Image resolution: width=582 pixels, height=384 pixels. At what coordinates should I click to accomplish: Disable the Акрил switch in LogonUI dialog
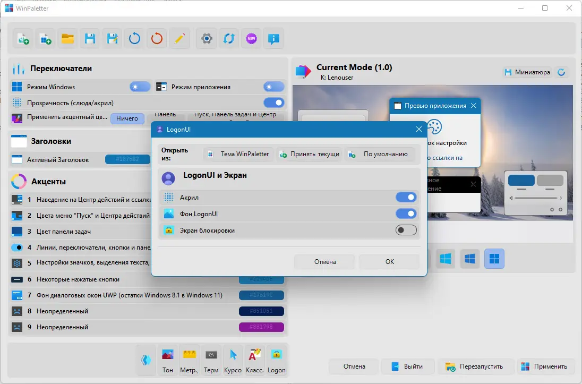[x=406, y=197]
